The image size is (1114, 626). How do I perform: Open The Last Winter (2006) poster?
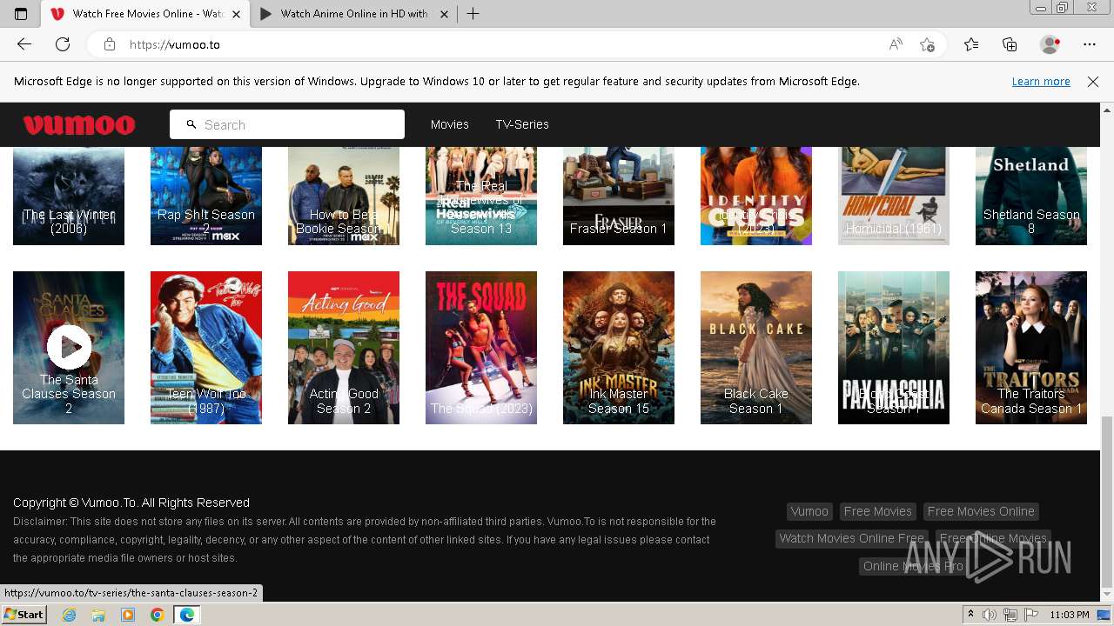(x=69, y=196)
